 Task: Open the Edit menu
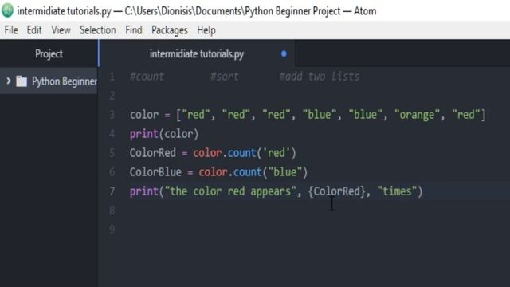click(x=34, y=30)
